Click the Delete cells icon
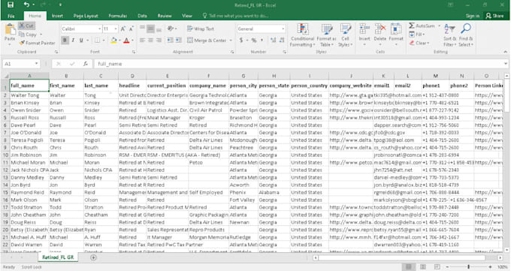The height and width of the screenshot is (271, 511). pyautogui.click(x=379, y=29)
